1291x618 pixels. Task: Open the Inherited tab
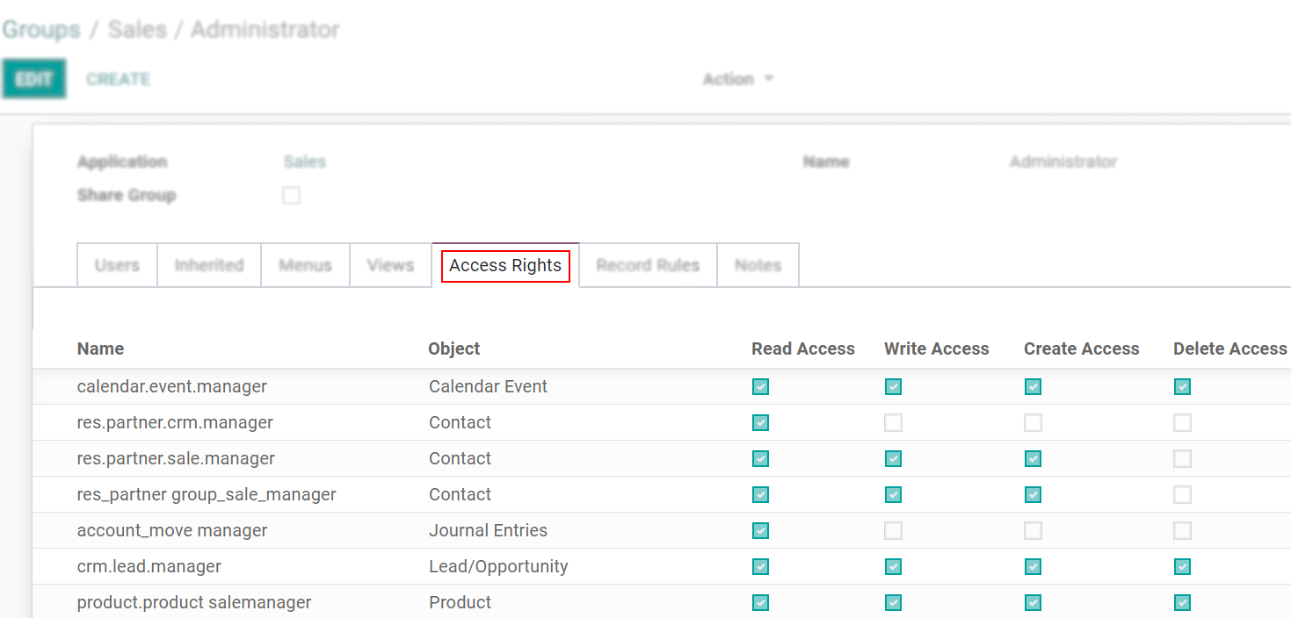208,264
